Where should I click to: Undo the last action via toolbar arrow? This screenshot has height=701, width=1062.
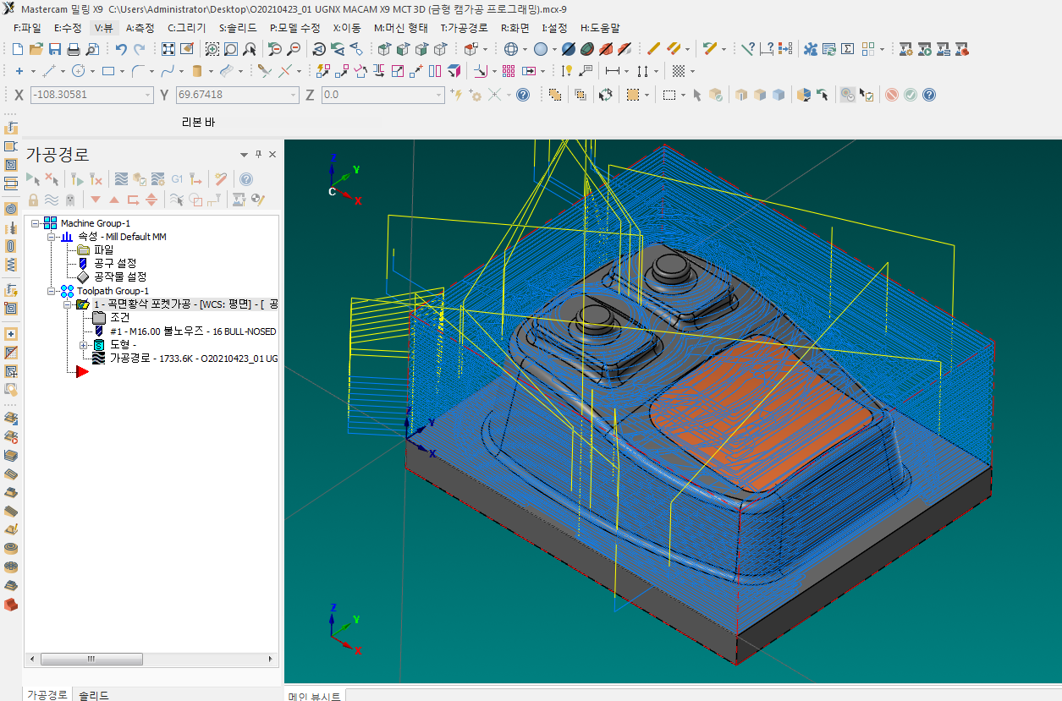tap(121, 49)
